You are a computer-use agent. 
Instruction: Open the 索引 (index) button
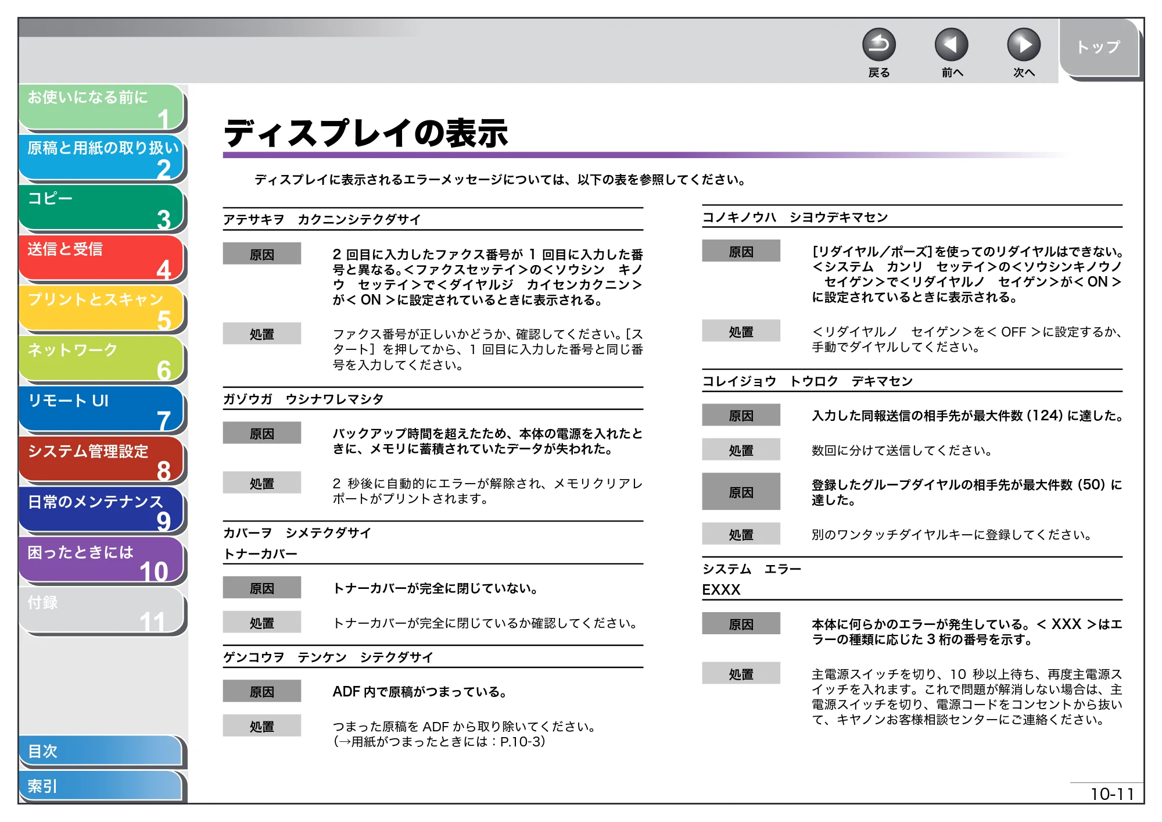pyautogui.click(x=101, y=786)
